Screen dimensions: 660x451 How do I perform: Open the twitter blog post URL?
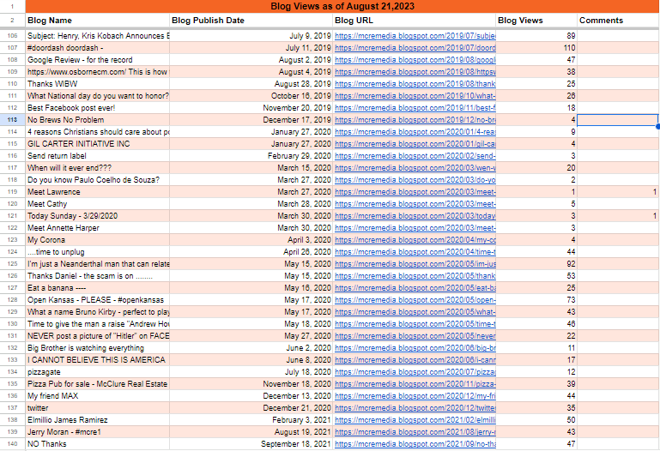point(415,408)
